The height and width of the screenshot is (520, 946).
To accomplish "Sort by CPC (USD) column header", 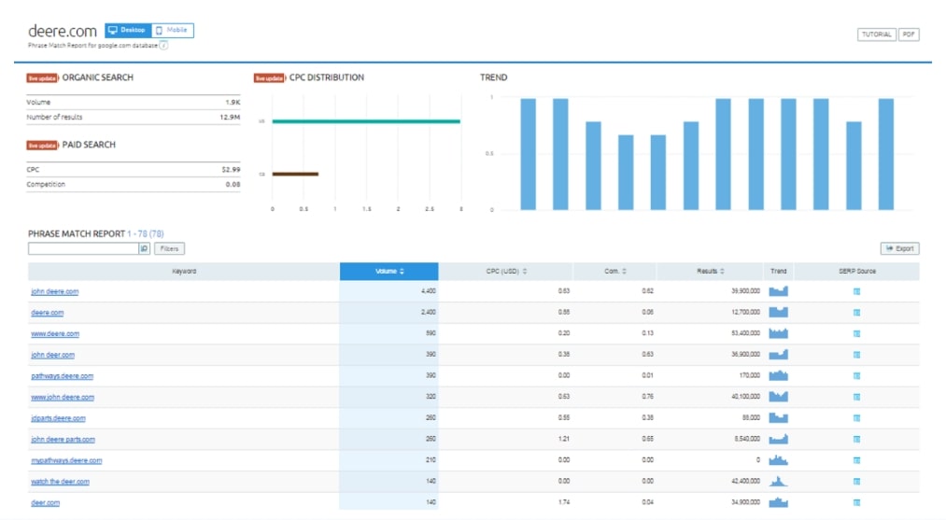I will (505, 272).
